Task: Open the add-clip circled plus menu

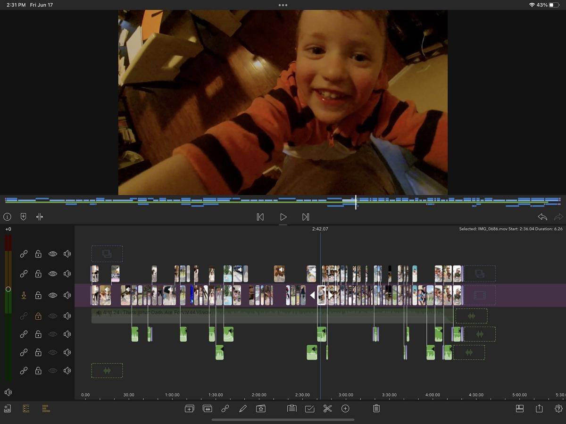Action: pos(345,409)
